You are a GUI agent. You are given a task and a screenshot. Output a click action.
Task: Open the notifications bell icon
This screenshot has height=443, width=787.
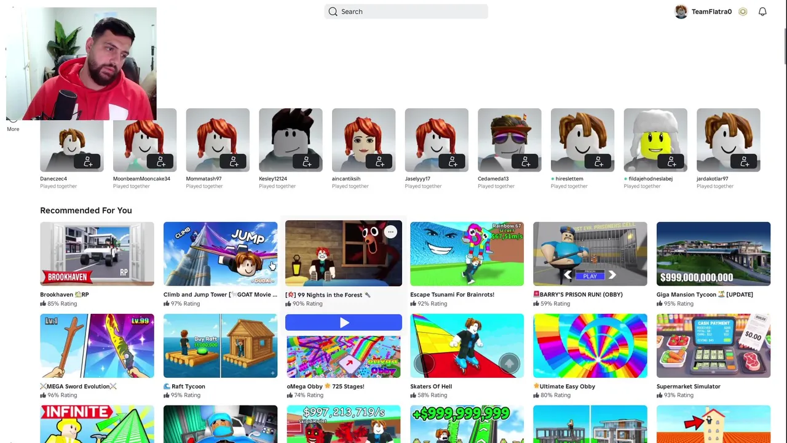coord(762,12)
